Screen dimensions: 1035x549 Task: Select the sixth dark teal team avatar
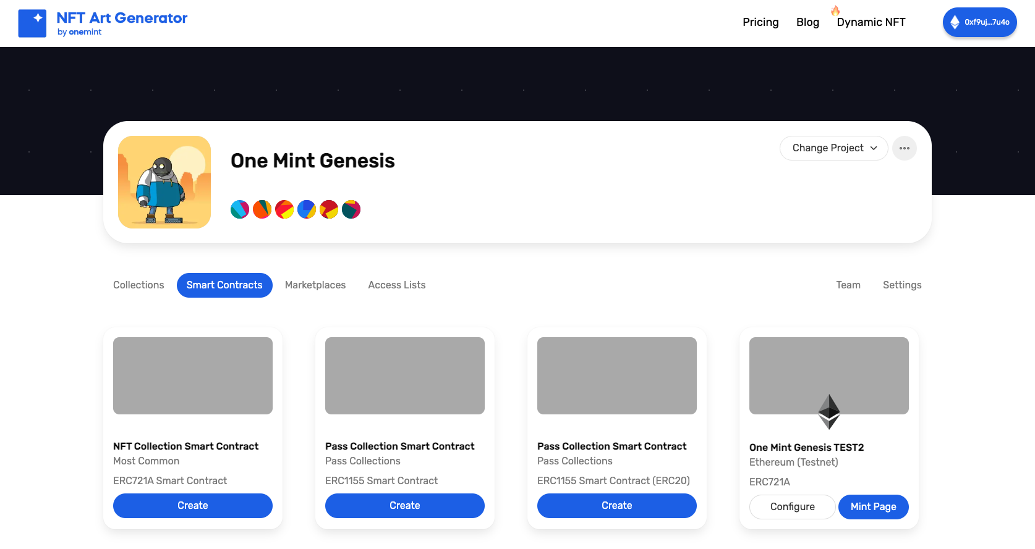(x=351, y=209)
